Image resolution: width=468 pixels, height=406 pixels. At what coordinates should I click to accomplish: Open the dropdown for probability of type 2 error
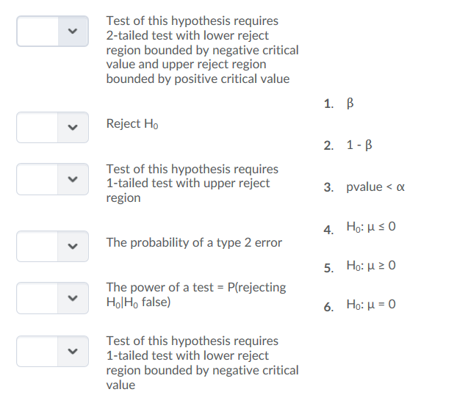(71, 246)
